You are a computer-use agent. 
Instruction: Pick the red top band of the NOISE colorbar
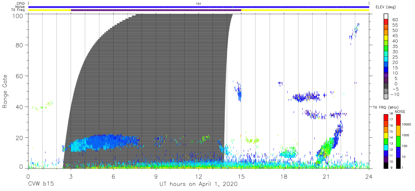(398, 120)
